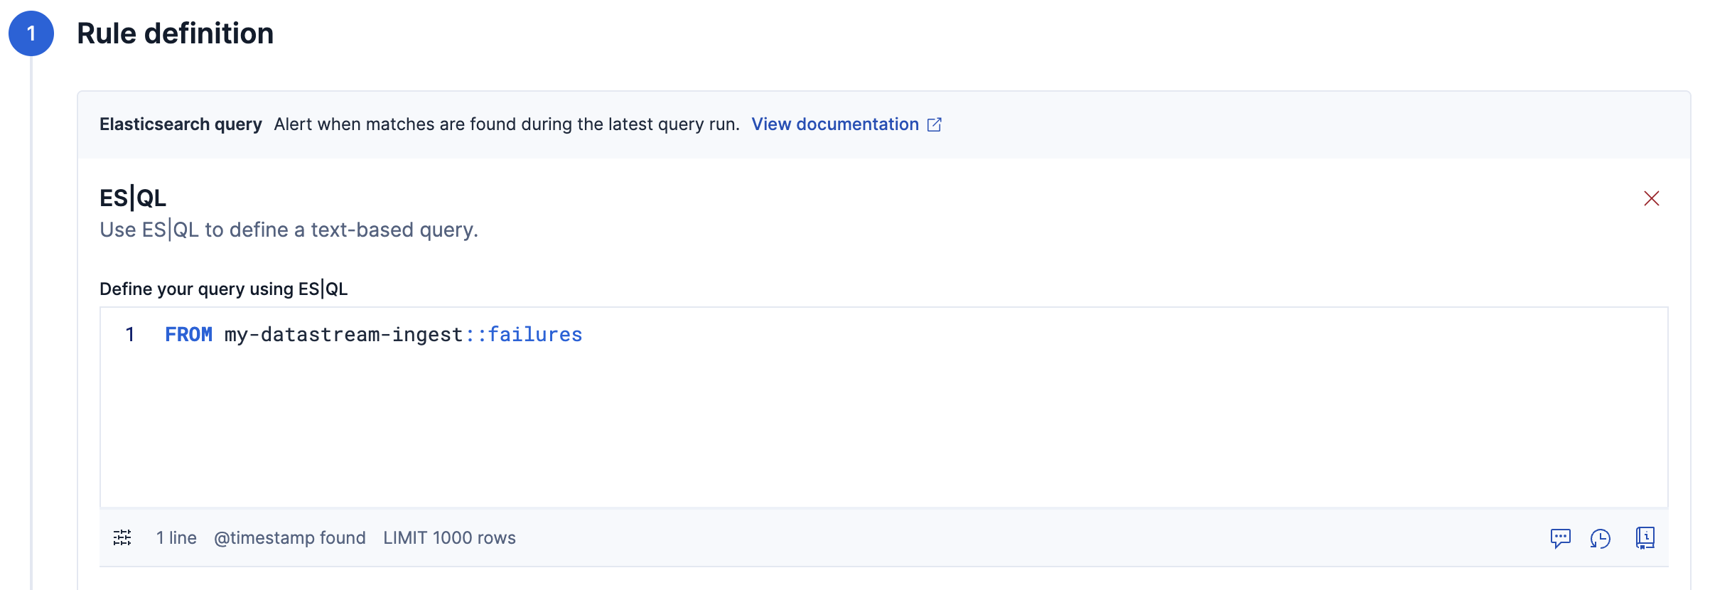Click my-datastream-ingest in the query text
The image size is (1710, 590).
(x=343, y=335)
